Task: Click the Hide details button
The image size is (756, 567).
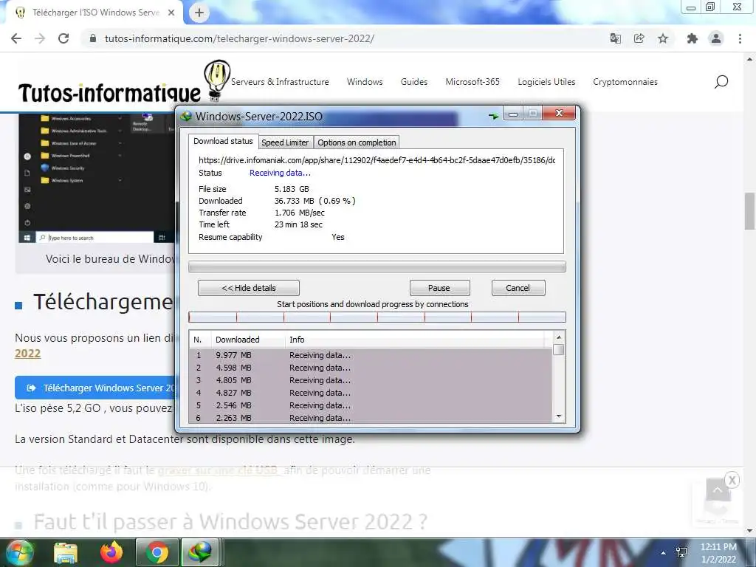Action: [249, 288]
